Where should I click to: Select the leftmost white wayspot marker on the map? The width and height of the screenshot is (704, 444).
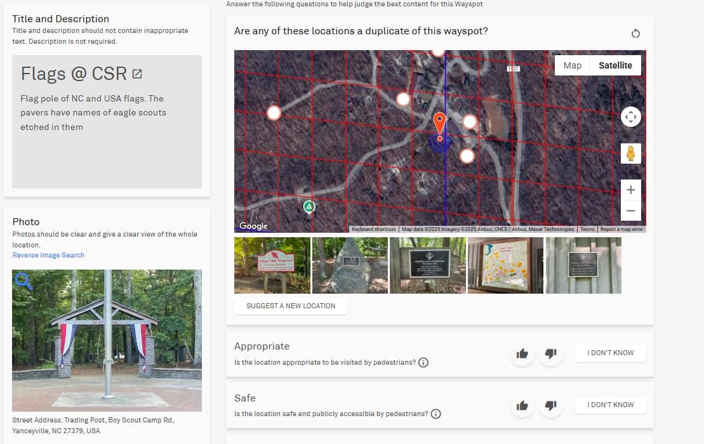click(x=274, y=113)
